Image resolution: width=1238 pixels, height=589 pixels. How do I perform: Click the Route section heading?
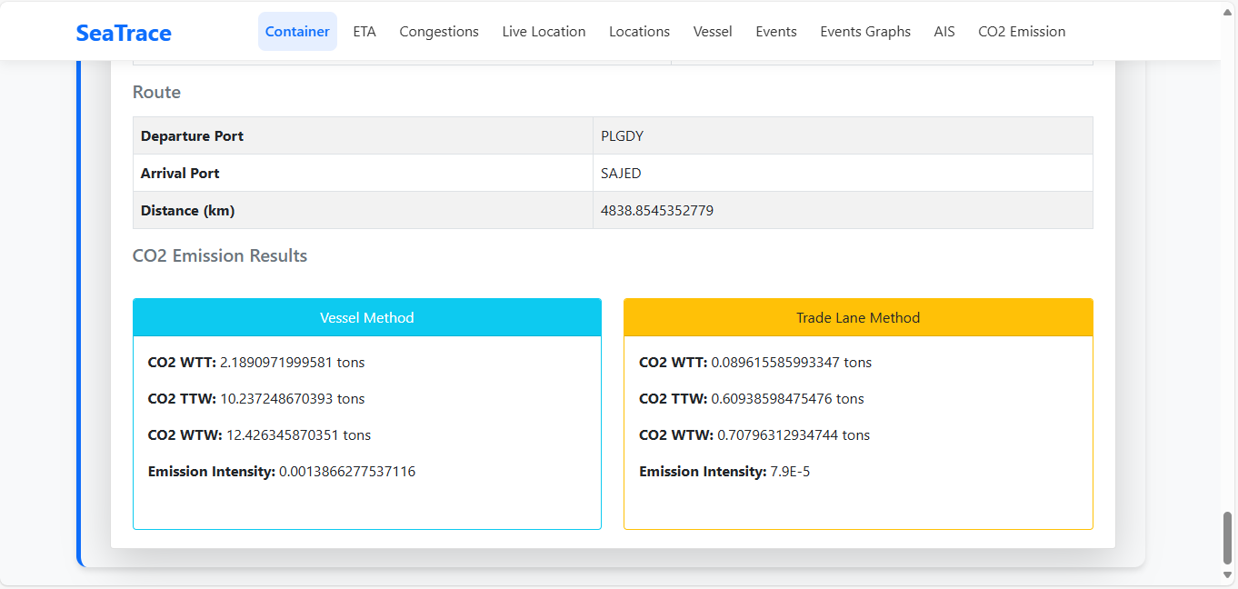pos(156,92)
